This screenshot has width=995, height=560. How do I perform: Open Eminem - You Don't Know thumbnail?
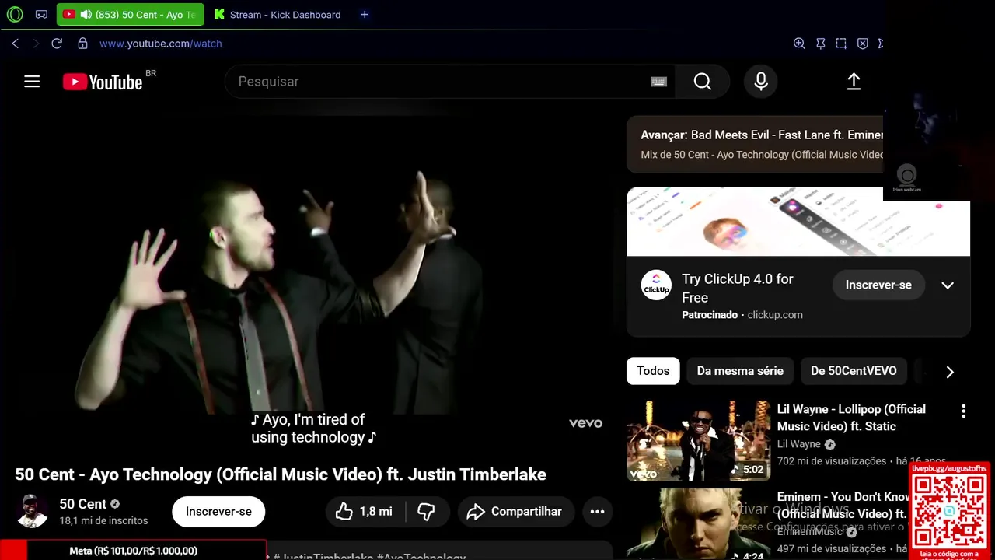pyautogui.click(x=698, y=524)
